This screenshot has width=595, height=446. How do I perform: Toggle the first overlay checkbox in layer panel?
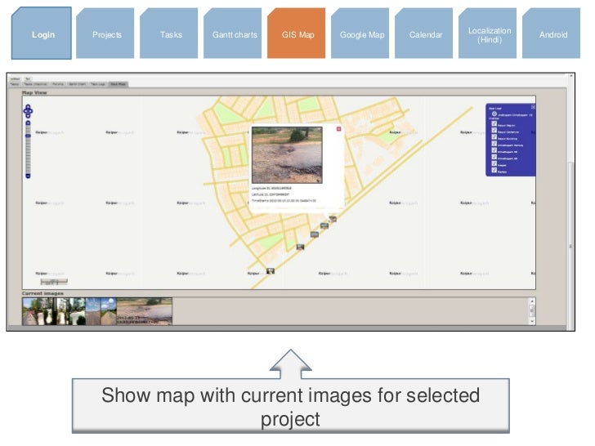click(x=493, y=124)
